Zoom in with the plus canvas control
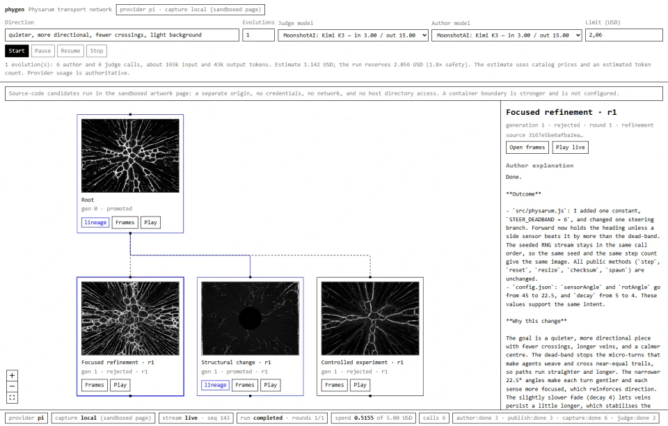This screenshot has height=426, width=668. 12,375
